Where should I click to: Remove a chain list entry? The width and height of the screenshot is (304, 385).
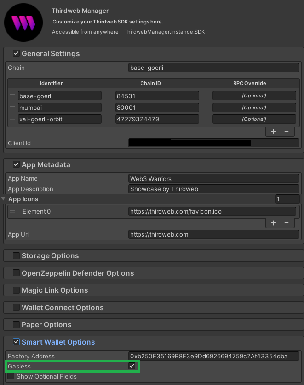(287, 131)
